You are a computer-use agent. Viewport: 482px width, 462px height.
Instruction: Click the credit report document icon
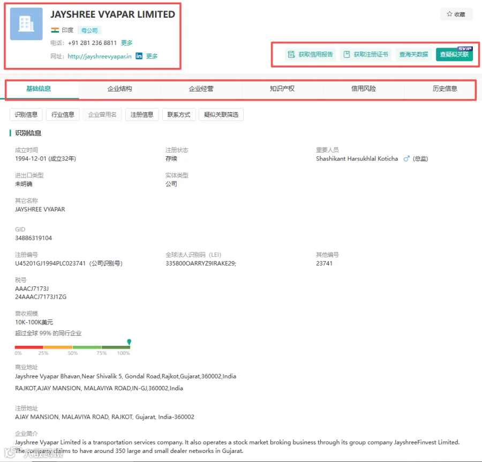click(291, 55)
